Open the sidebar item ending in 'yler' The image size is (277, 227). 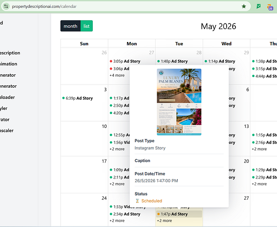(4, 108)
